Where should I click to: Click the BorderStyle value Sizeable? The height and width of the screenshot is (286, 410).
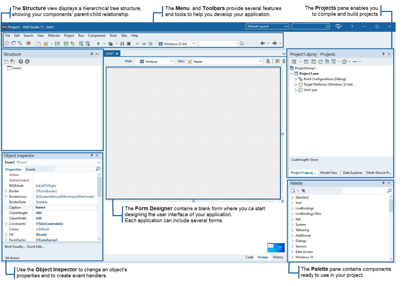42,202
